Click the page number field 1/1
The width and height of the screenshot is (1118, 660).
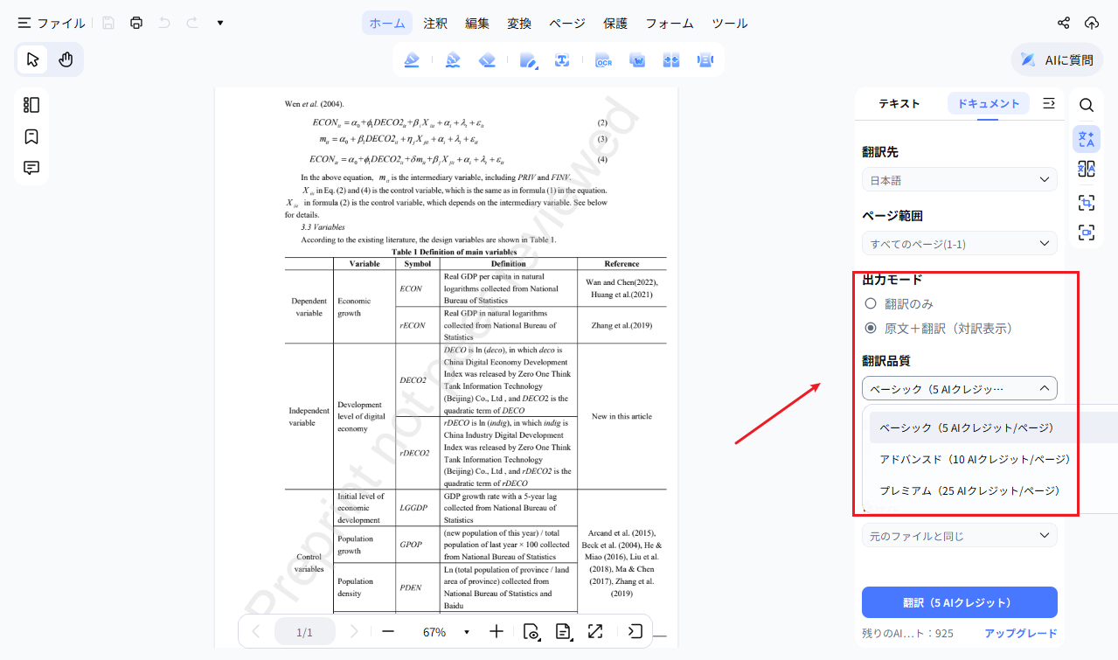click(x=305, y=632)
